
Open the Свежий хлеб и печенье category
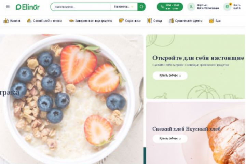click(x=44, y=21)
